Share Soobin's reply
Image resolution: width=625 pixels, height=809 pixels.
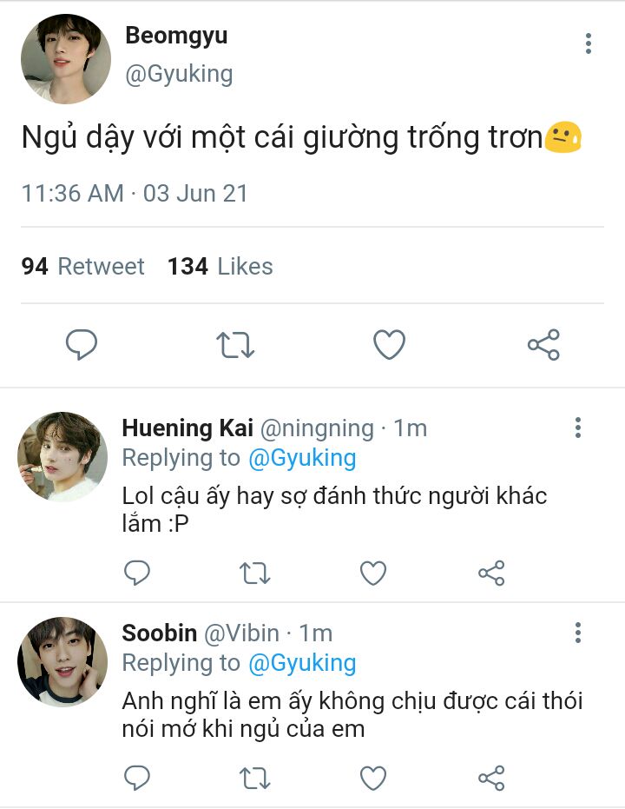click(x=491, y=778)
